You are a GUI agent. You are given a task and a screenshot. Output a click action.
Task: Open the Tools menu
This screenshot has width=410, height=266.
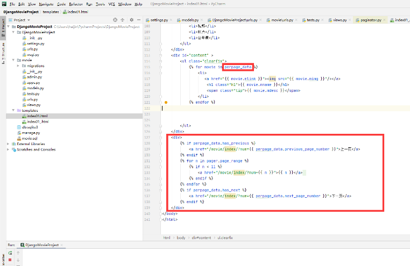tap(100, 4)
